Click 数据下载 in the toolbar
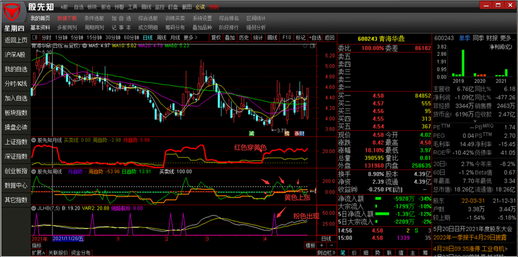The width and height of the screenshot is (518, 257). click(67, 18)
